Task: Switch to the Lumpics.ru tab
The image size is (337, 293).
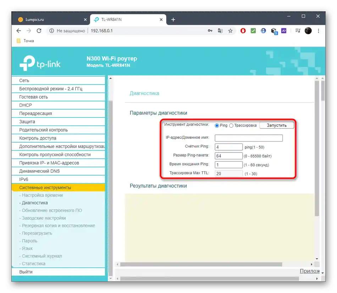Action: 51,20
